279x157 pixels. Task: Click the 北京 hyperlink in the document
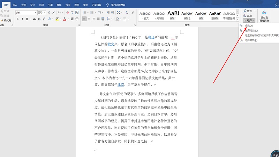tap(121, 84)
